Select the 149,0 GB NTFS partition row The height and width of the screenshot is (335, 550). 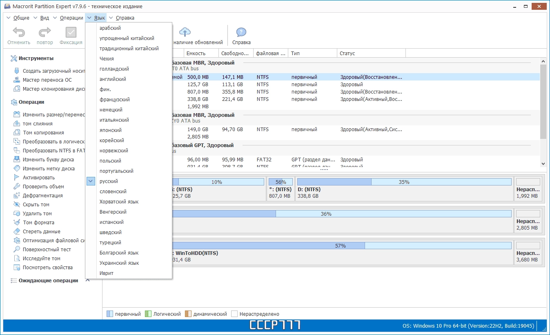click(x=356, y=129)
